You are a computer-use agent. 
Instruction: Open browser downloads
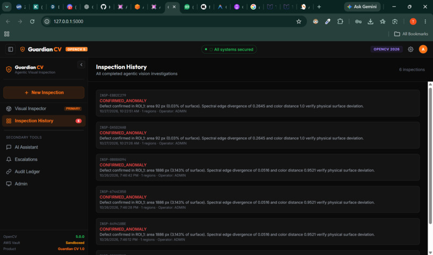click(371, 22)
